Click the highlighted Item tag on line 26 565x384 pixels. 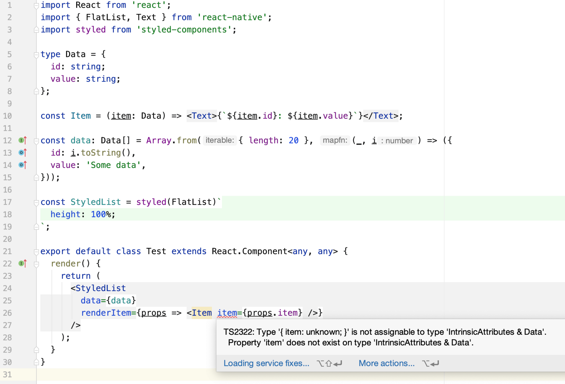[x=202, y=313]
